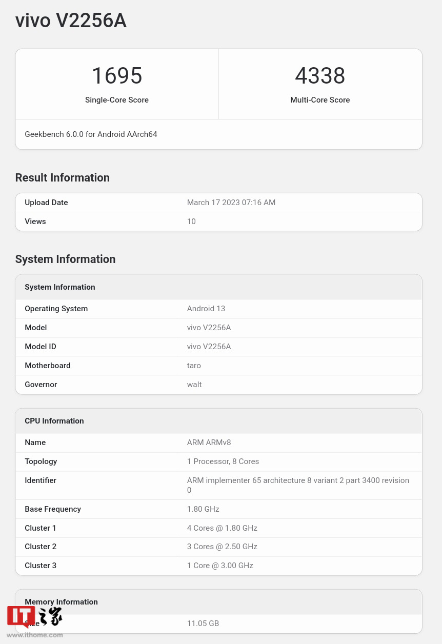The width and height of the screenshot is (442, 644).
Task: Click the Model ID value vivo V2256A
Action: (209, 347)
